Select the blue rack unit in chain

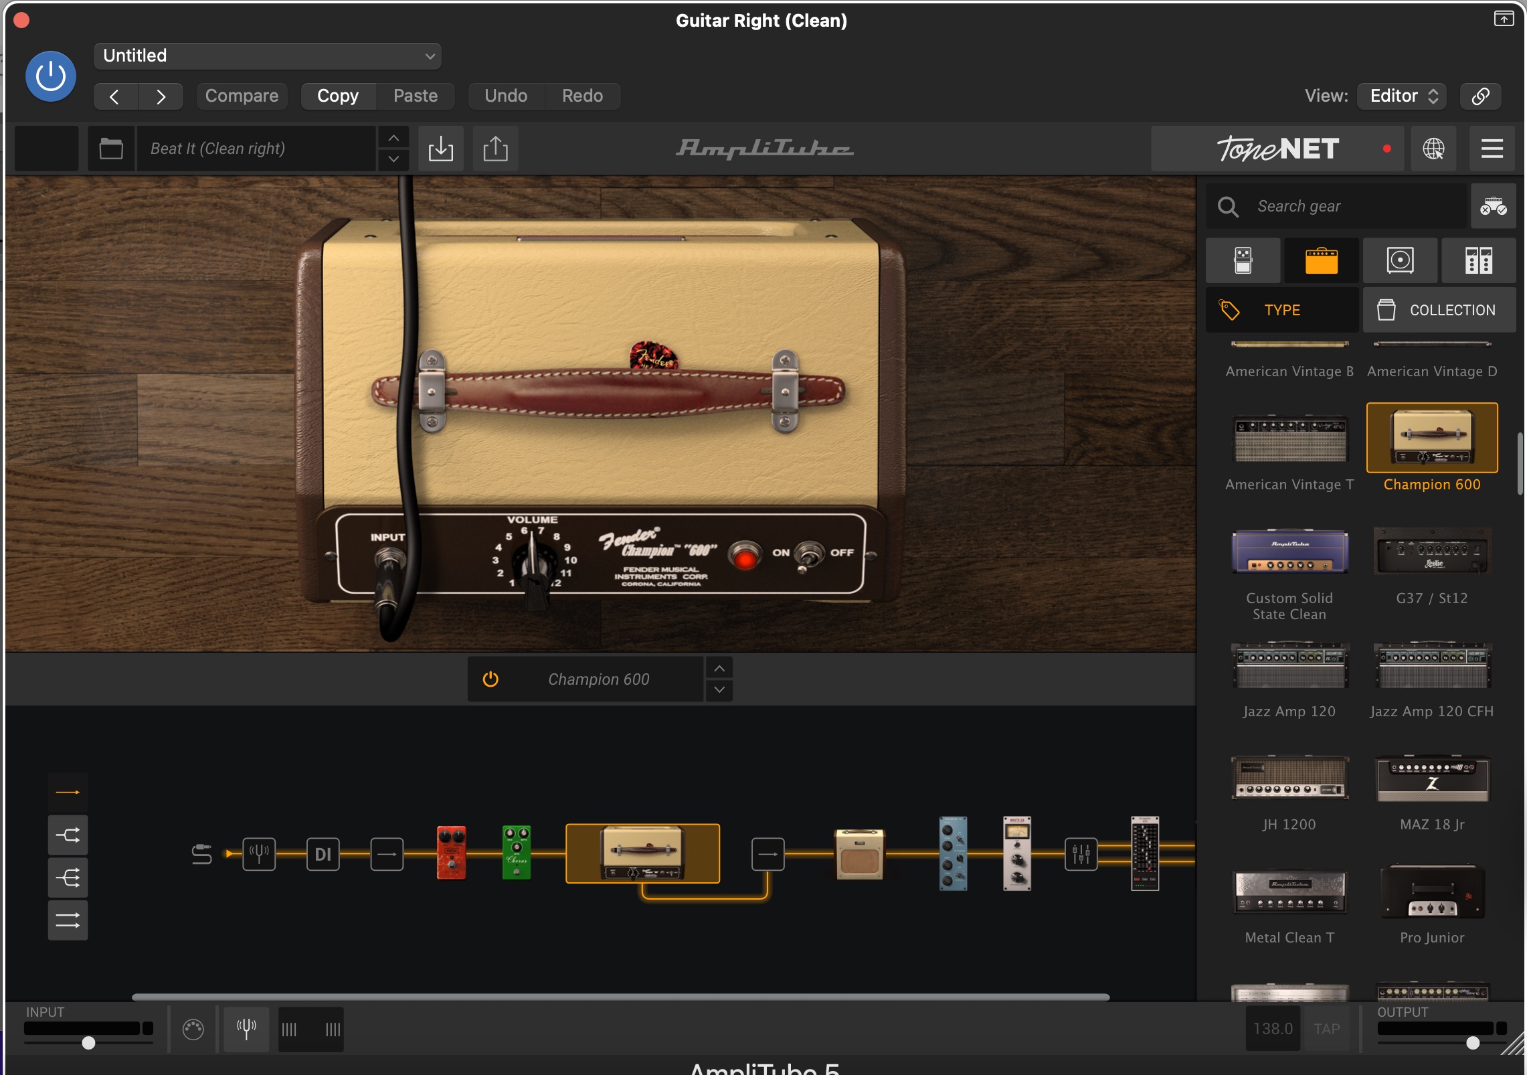[x=954, y=853]
